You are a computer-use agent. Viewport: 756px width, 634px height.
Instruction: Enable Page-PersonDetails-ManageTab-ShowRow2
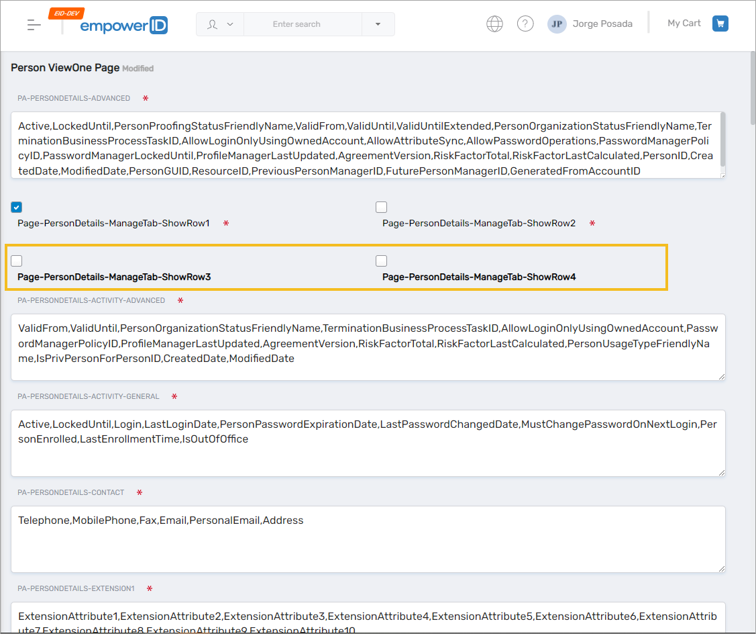[381, 207]
